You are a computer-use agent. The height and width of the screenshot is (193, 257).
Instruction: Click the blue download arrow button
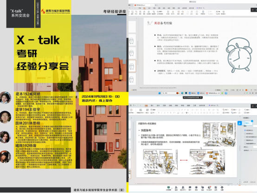[239, 123]
